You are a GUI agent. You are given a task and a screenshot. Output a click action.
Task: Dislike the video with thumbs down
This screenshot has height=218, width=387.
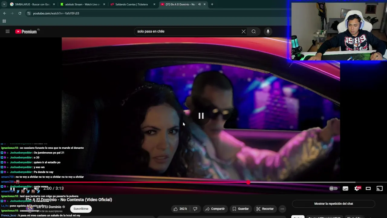pos(195,209)
